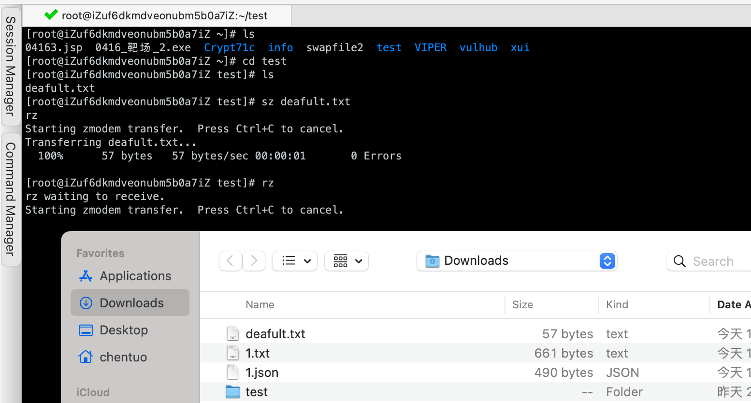751x403 pixels.
Task: Select the root@iZuf6dkmdveonubm5b0a7iZ session tab
Action: pos(164,15)
